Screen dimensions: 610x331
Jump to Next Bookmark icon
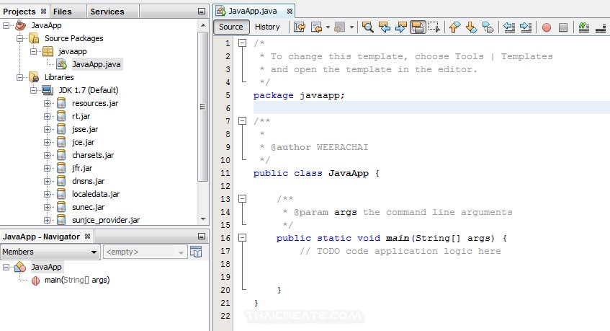pos(472,27)
